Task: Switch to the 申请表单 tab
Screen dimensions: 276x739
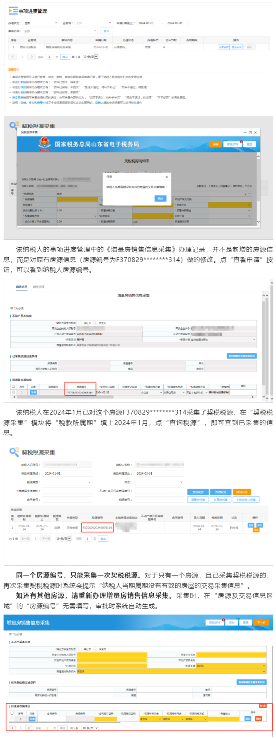Action: pyautogui.click(x=21, y=287)
